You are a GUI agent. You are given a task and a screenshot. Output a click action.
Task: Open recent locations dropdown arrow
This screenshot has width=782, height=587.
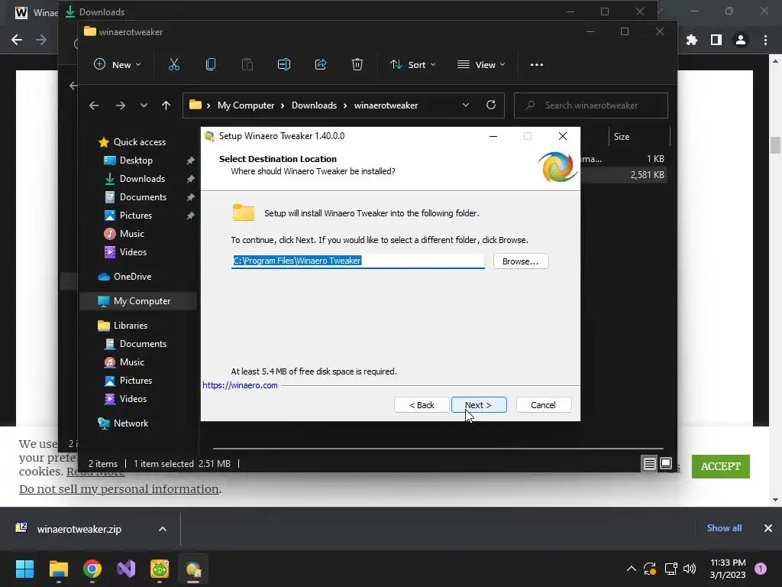[x=144, y=105]
